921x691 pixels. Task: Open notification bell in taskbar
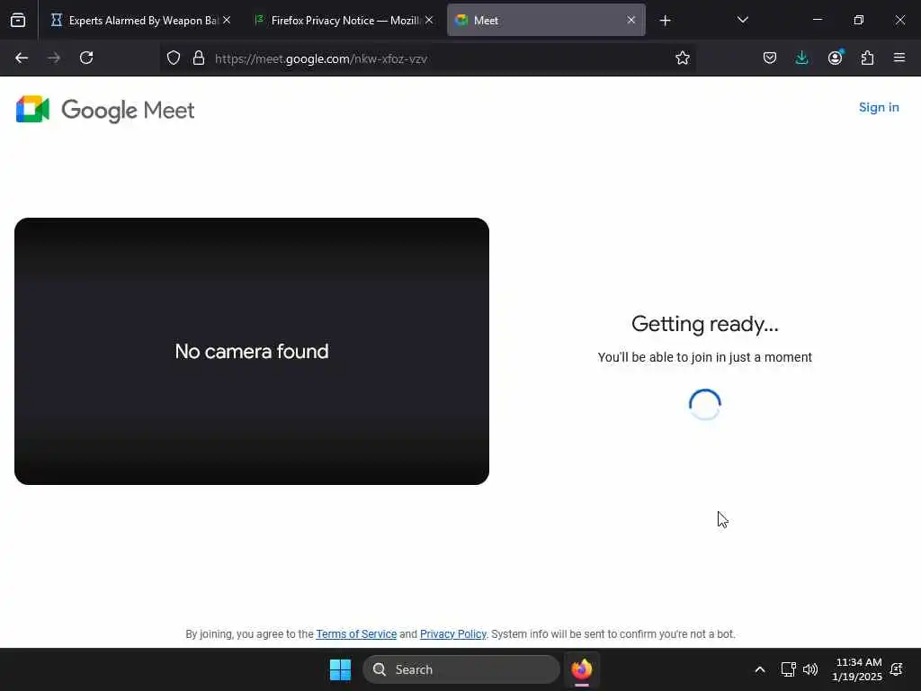point(897,669)
